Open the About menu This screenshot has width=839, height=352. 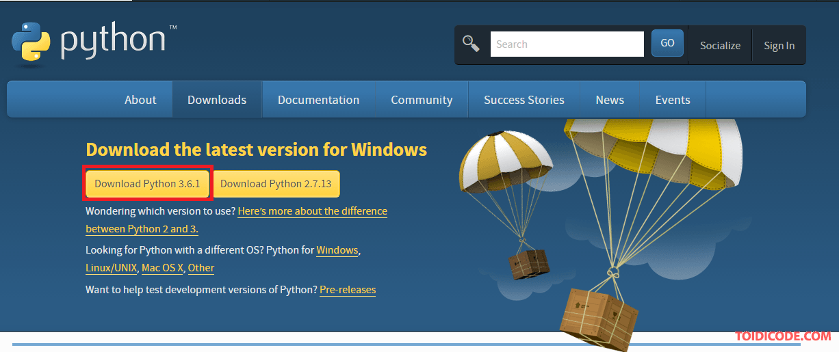pyautogui.click(x=140, y=100)
